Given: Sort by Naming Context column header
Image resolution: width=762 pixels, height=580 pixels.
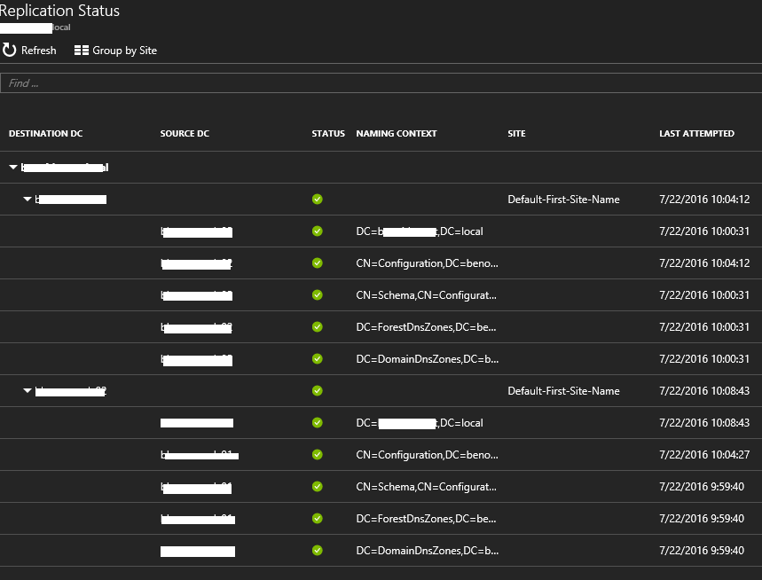Looking at the screenshot, I should [x=396, y=134].
